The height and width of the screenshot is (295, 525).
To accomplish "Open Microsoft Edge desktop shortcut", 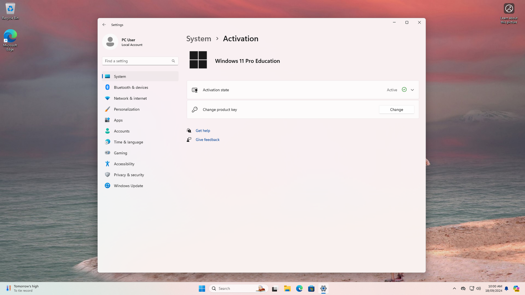I will pos(10,40).
